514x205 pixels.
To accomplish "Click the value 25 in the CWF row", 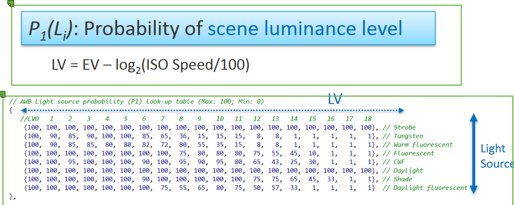I will (x=294, y=162).
